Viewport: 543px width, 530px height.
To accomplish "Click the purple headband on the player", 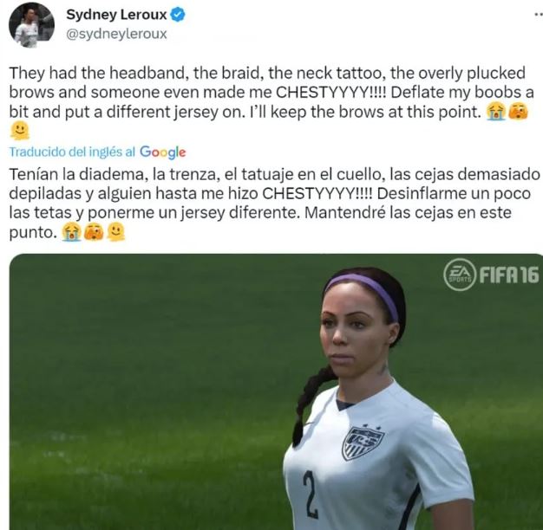I will pos(363,294).
